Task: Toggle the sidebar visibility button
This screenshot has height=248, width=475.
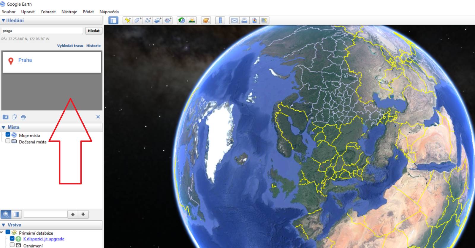Action: tap(113, 20)
